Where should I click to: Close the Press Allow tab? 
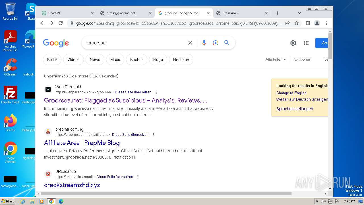coord(266,13)
